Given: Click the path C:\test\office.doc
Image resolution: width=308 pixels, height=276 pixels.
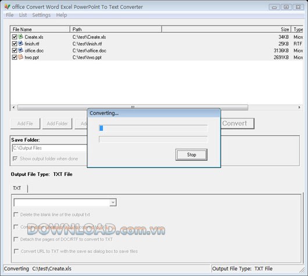Looking at the screenshot, I should [89, 51].
